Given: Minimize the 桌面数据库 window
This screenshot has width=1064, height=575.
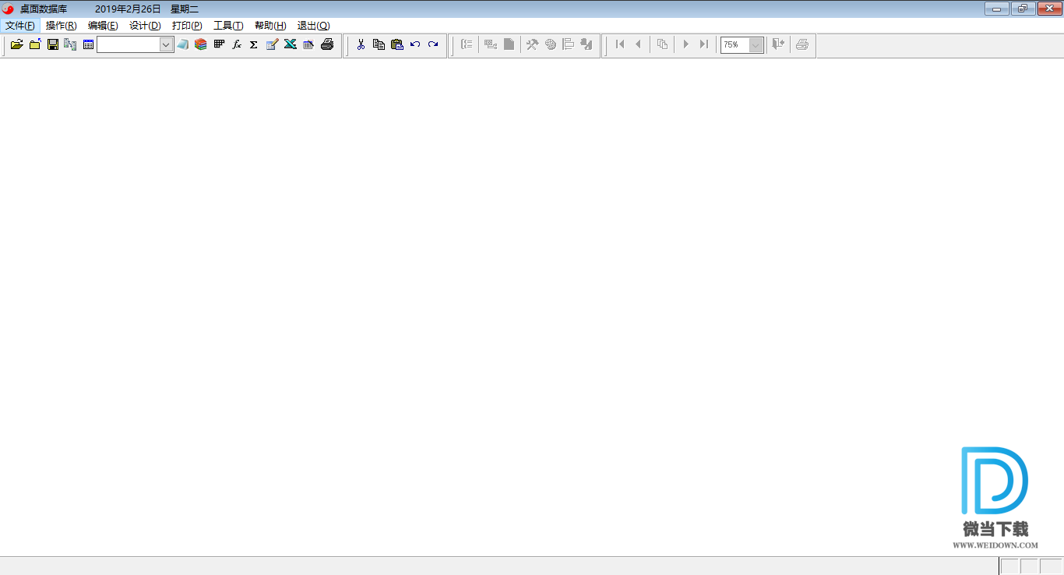Looking at the screenshot, I should click(996, 9).
